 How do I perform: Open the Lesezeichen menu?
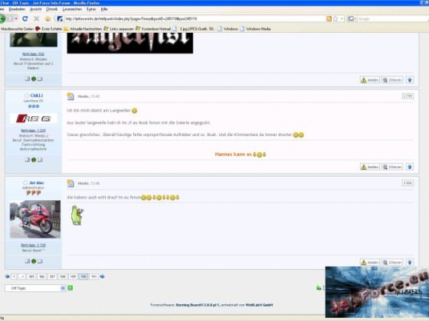point(72,9)
